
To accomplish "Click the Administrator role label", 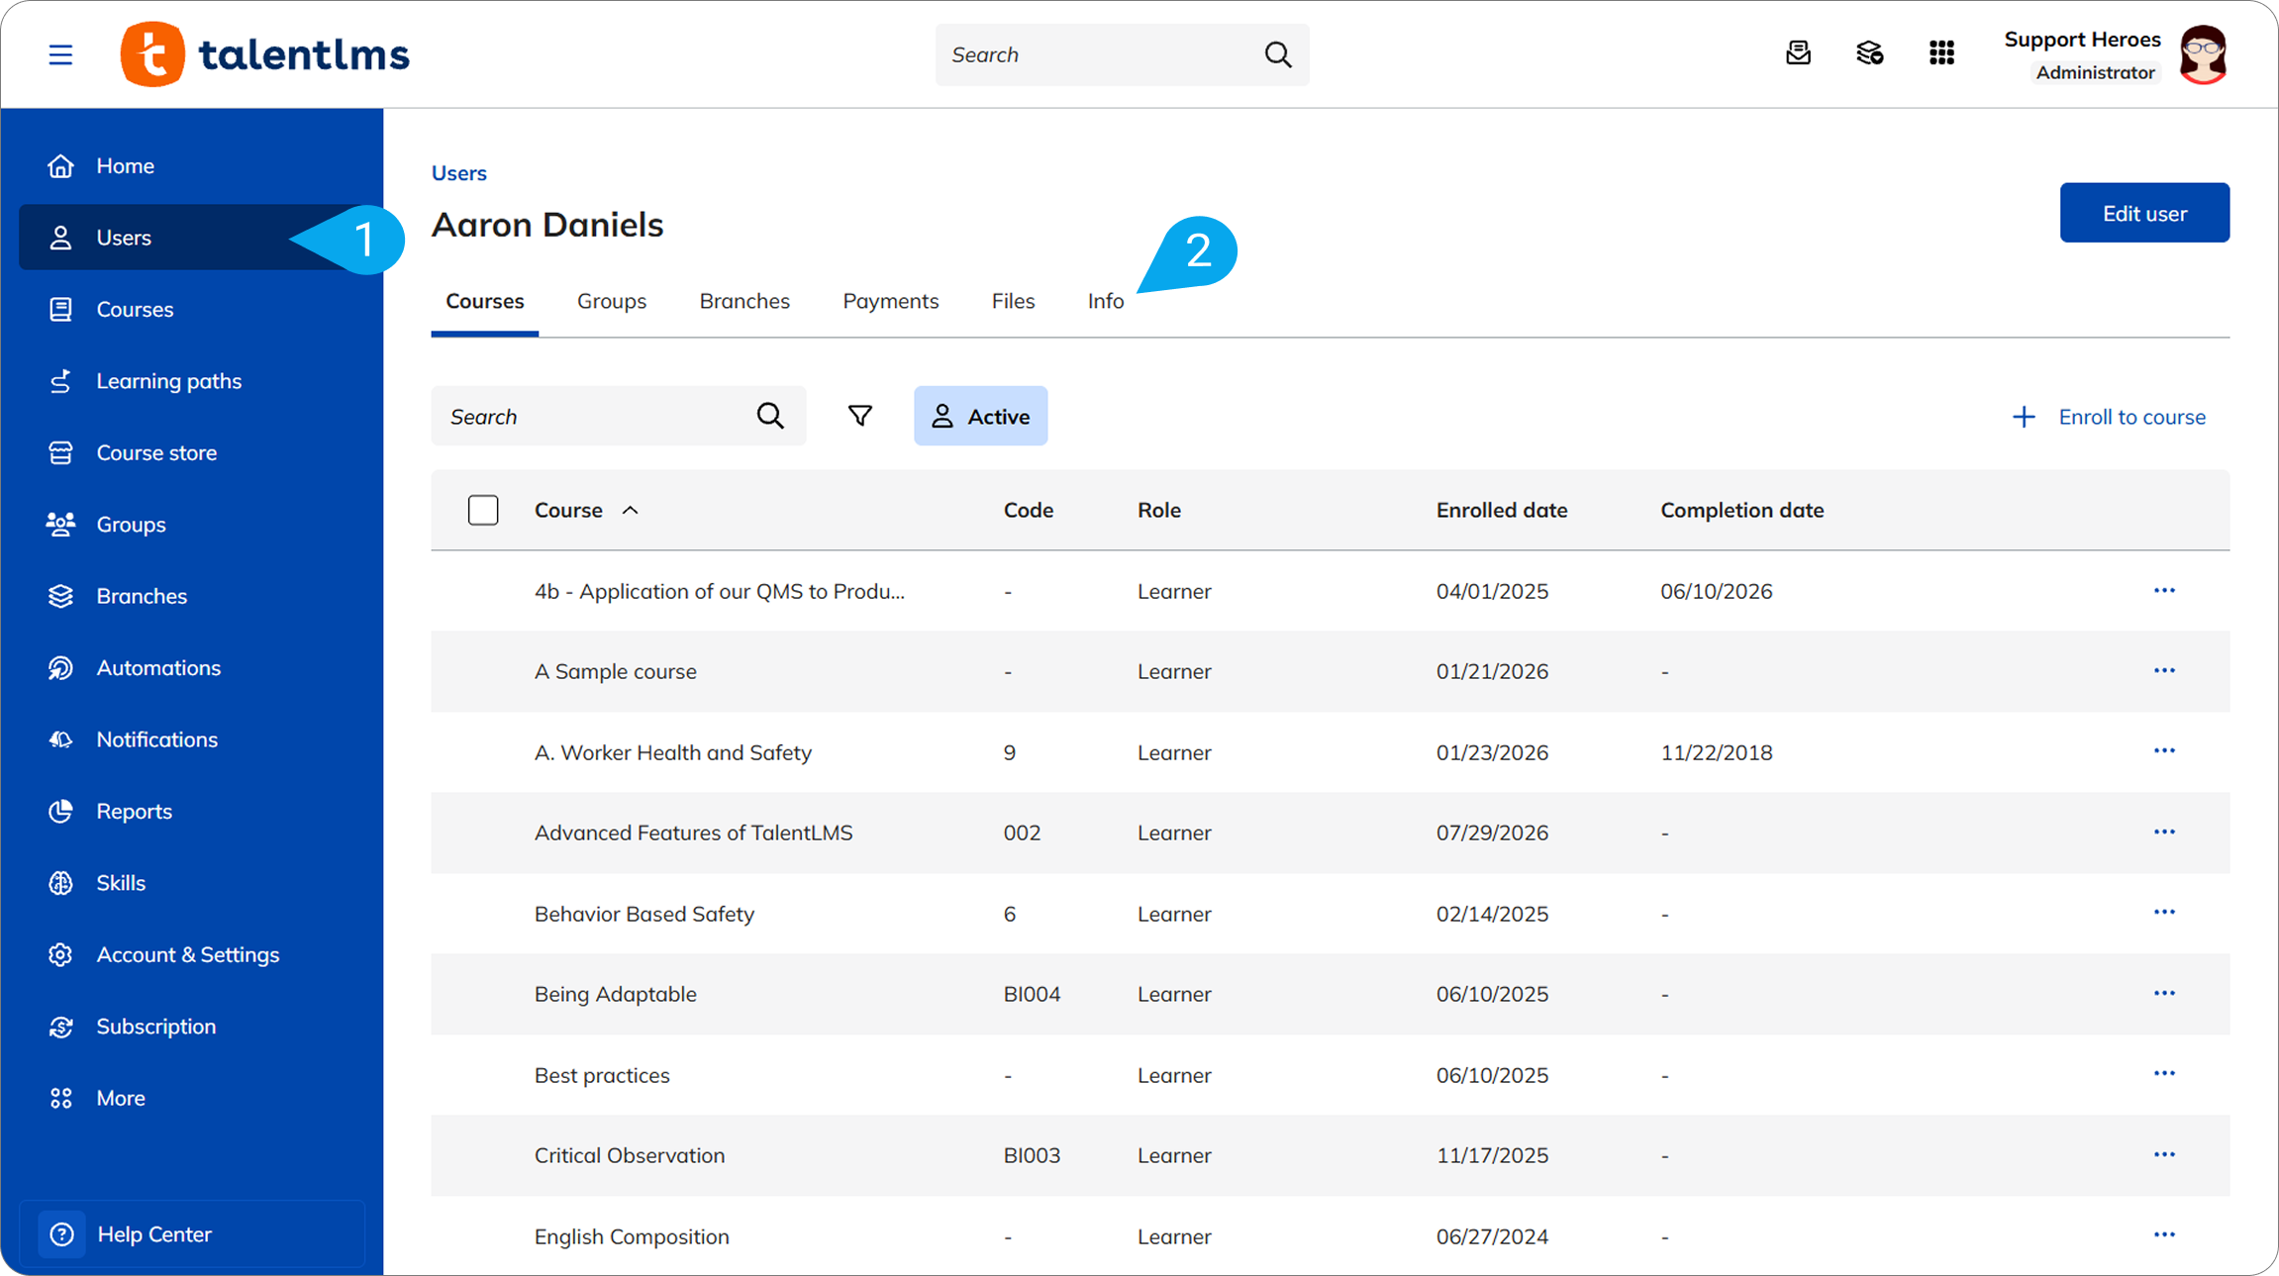I will 2095,72.
